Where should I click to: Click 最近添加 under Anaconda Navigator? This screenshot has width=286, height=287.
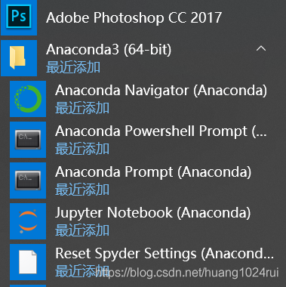click(82, 108)
